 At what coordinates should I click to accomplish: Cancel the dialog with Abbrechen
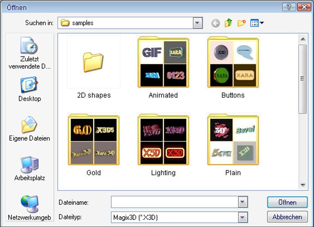[287, 217]
